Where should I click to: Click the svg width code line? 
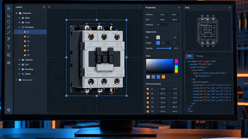(201, 62)
